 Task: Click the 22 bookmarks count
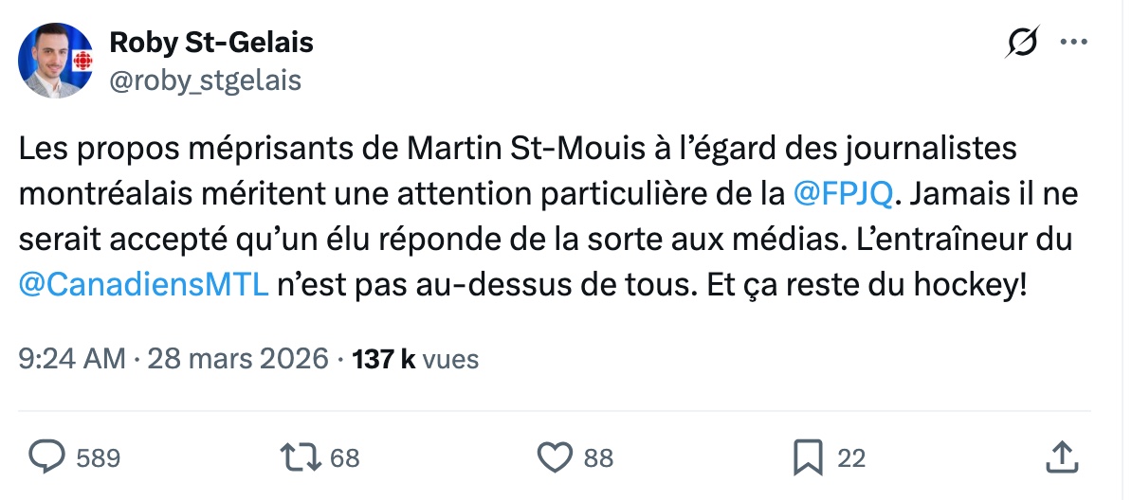point(851,458)
